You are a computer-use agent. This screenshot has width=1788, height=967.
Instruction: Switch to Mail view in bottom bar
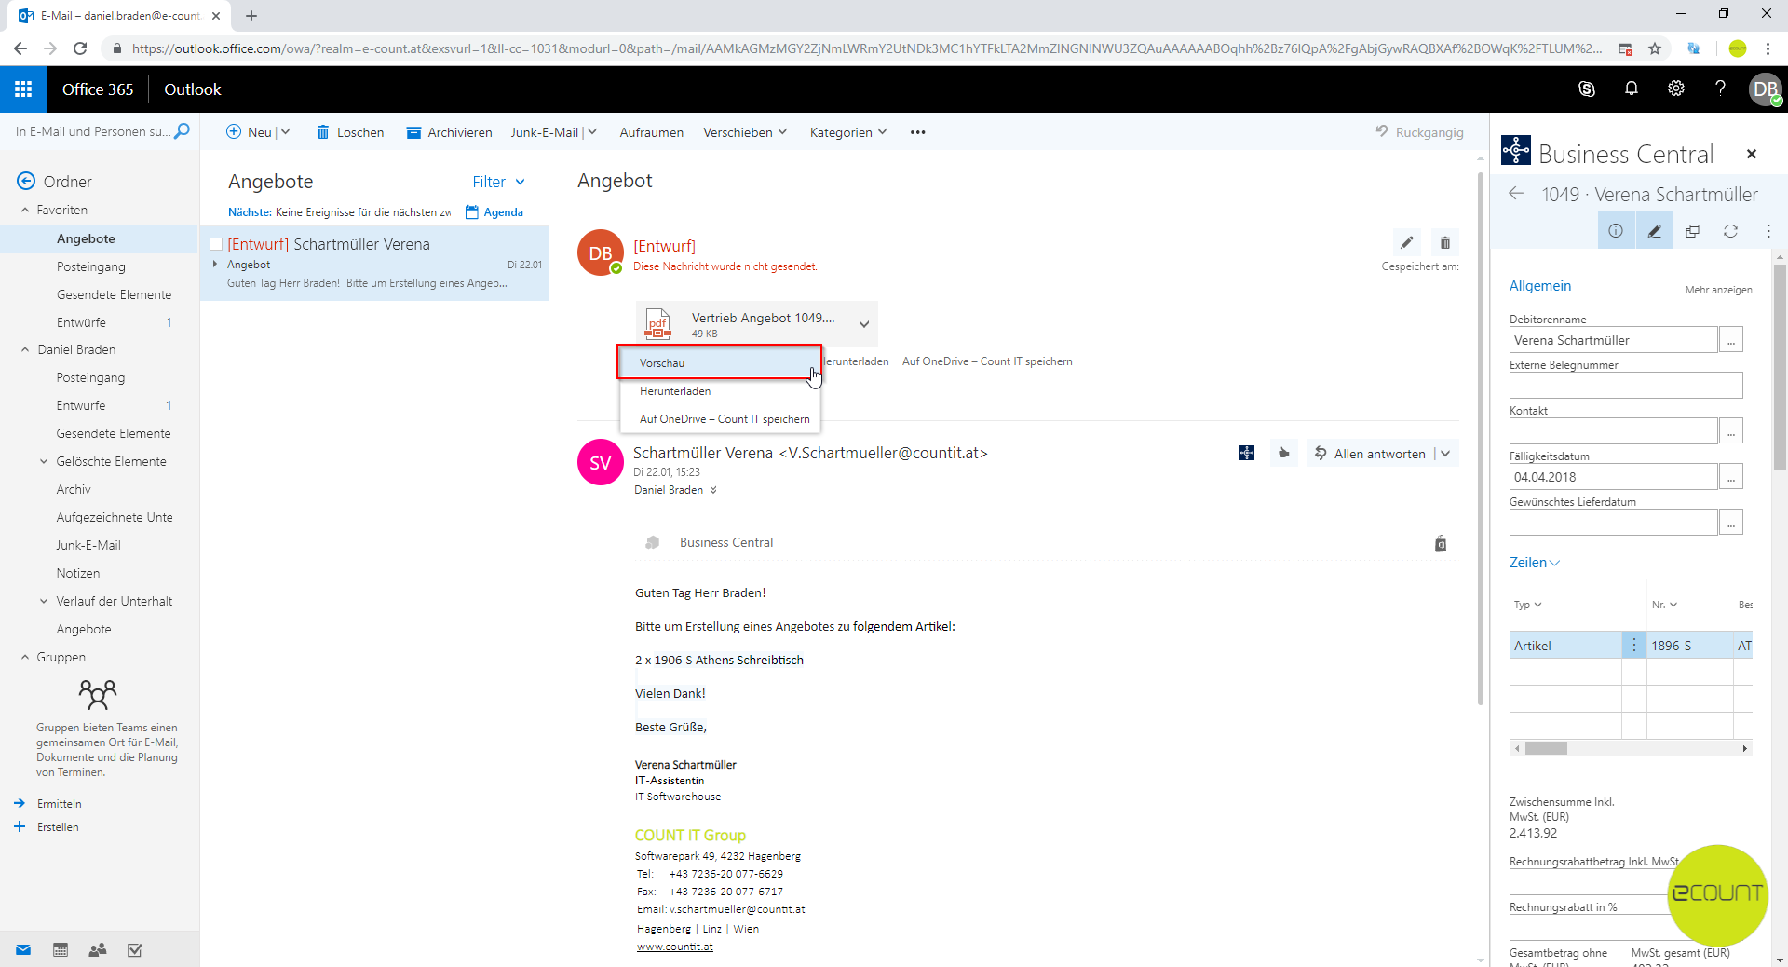[23, 950]
